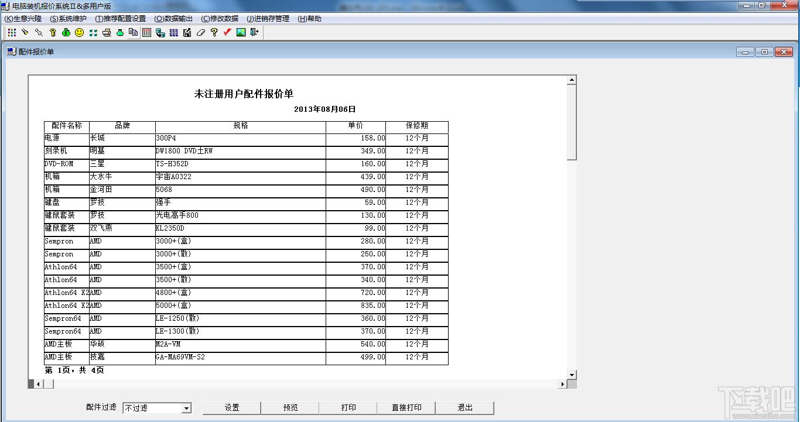800x422 pixels.
Task: Click the horizontal scrollbar thumb
Action: pos(49,384)
